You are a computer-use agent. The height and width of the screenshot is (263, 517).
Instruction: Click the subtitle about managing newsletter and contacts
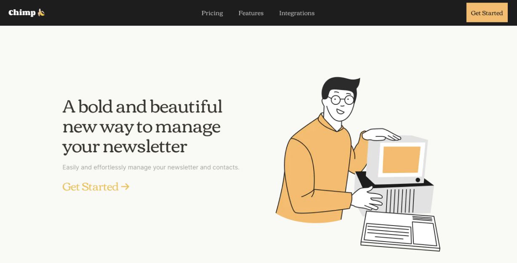pos(151,167)
